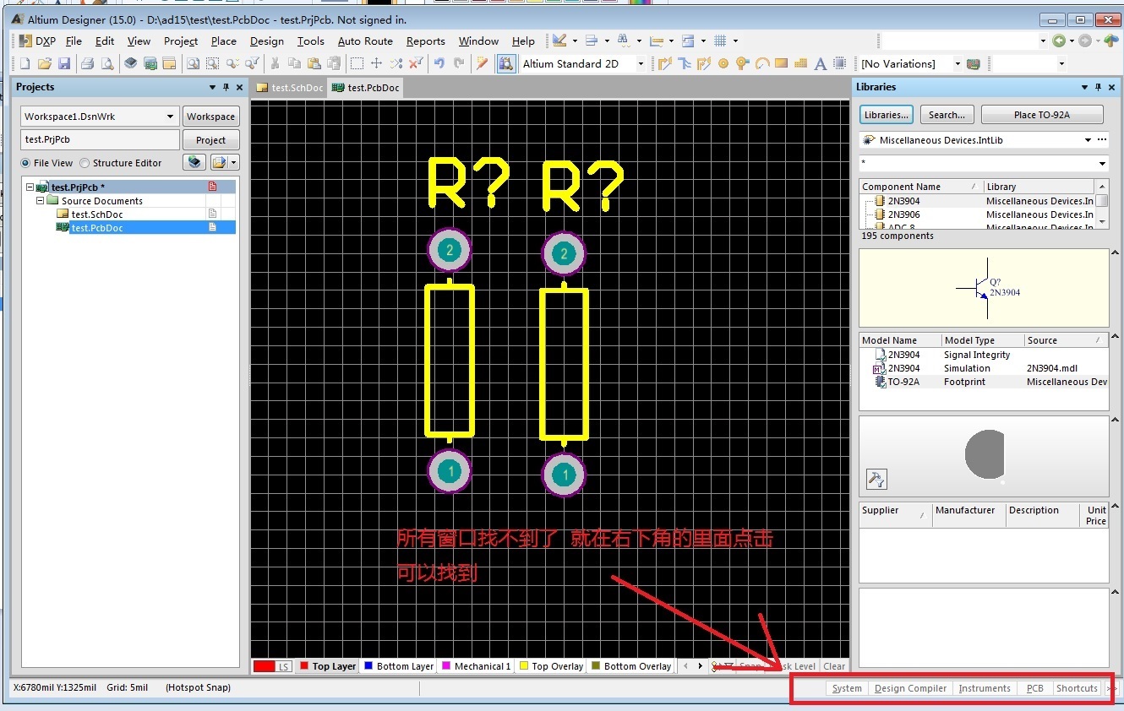Select the File View radio button
Viewport: 1124px width, 711px height.
tap(26, 163)
